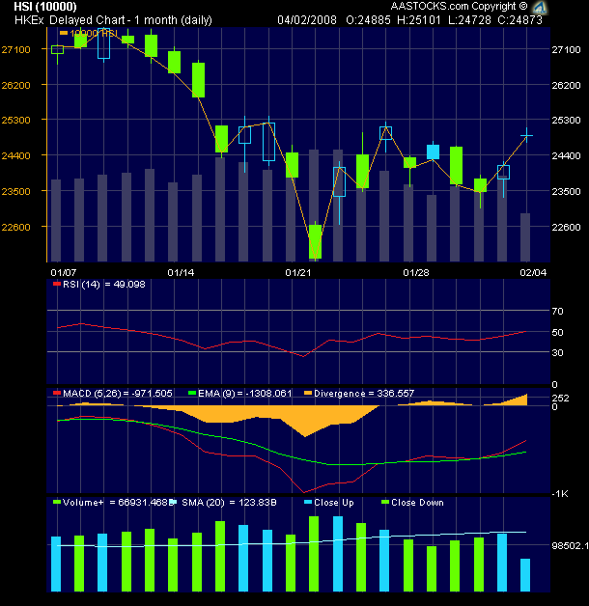Click the Divergence = 336.557 label
The width and height of the screenshot is (589, 606).
pos(364,394)
